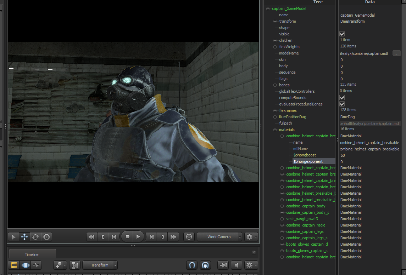Step to next frame
The width and height of the screenshot is (406, 275).
tap(151, 237)
